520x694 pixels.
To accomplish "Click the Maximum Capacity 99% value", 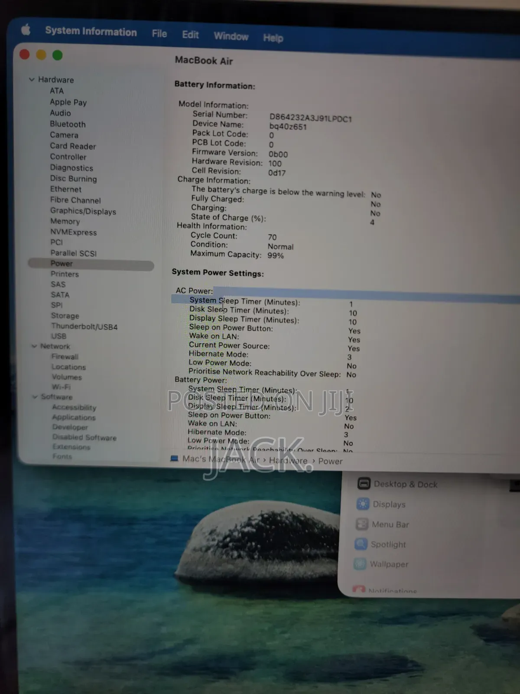I will pos(276,255).
